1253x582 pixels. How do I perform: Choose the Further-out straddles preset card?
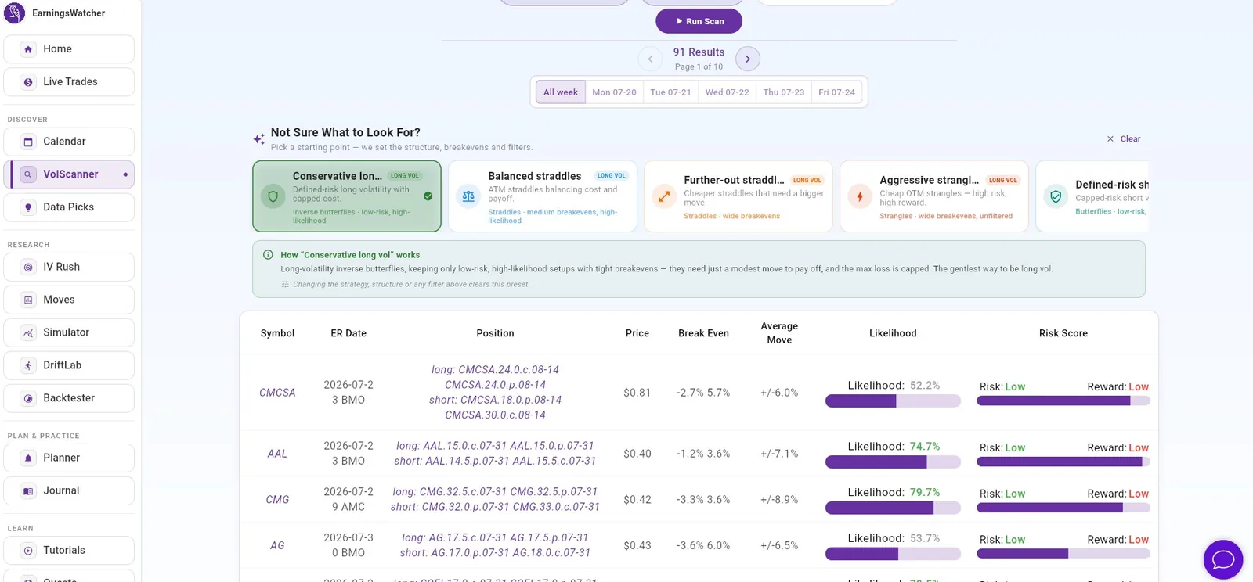pyautogui.click(x=738, y=196)
